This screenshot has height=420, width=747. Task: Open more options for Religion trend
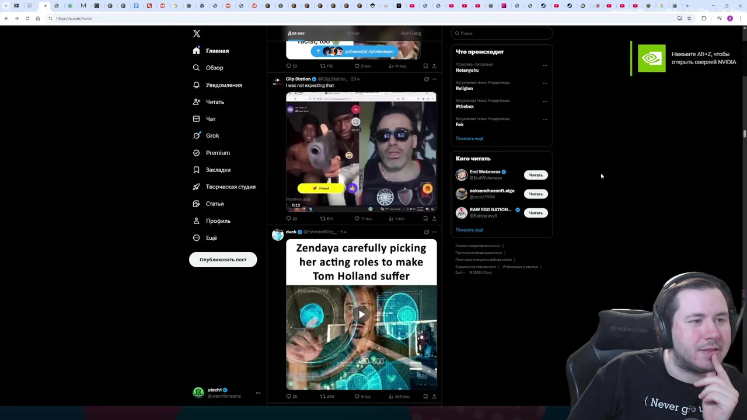(545, 83)
